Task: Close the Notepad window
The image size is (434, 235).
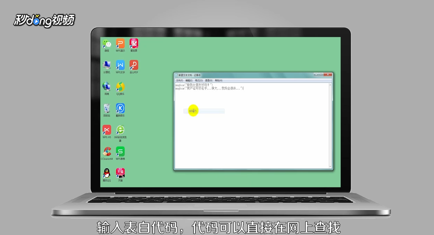Action: (x=327, y=75)
